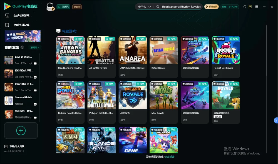Open the Polygon Bit Battle R... game card
278x164 pixels.
coord(101,102)
